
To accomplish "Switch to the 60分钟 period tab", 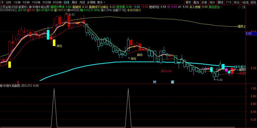I will 57,2.
